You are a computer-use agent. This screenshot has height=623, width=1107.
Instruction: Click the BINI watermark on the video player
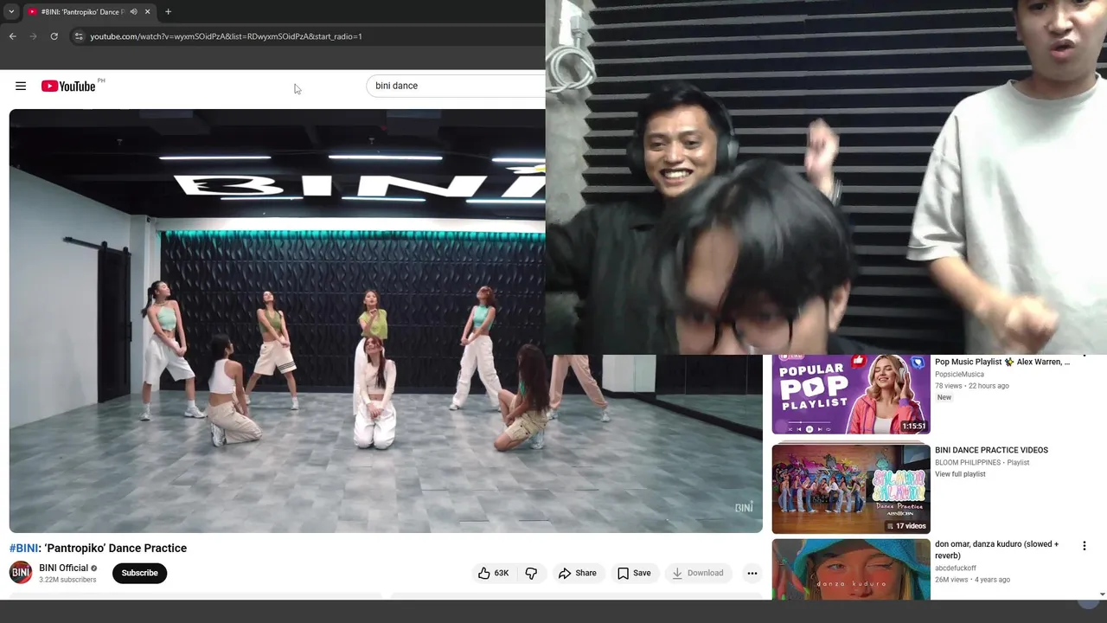pyautogui.click(x=744, y=508)
